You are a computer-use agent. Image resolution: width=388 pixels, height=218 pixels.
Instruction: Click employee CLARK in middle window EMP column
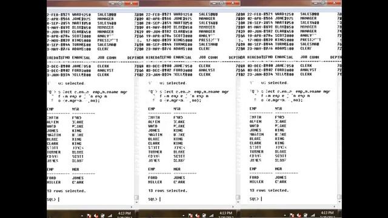point(154,144)
